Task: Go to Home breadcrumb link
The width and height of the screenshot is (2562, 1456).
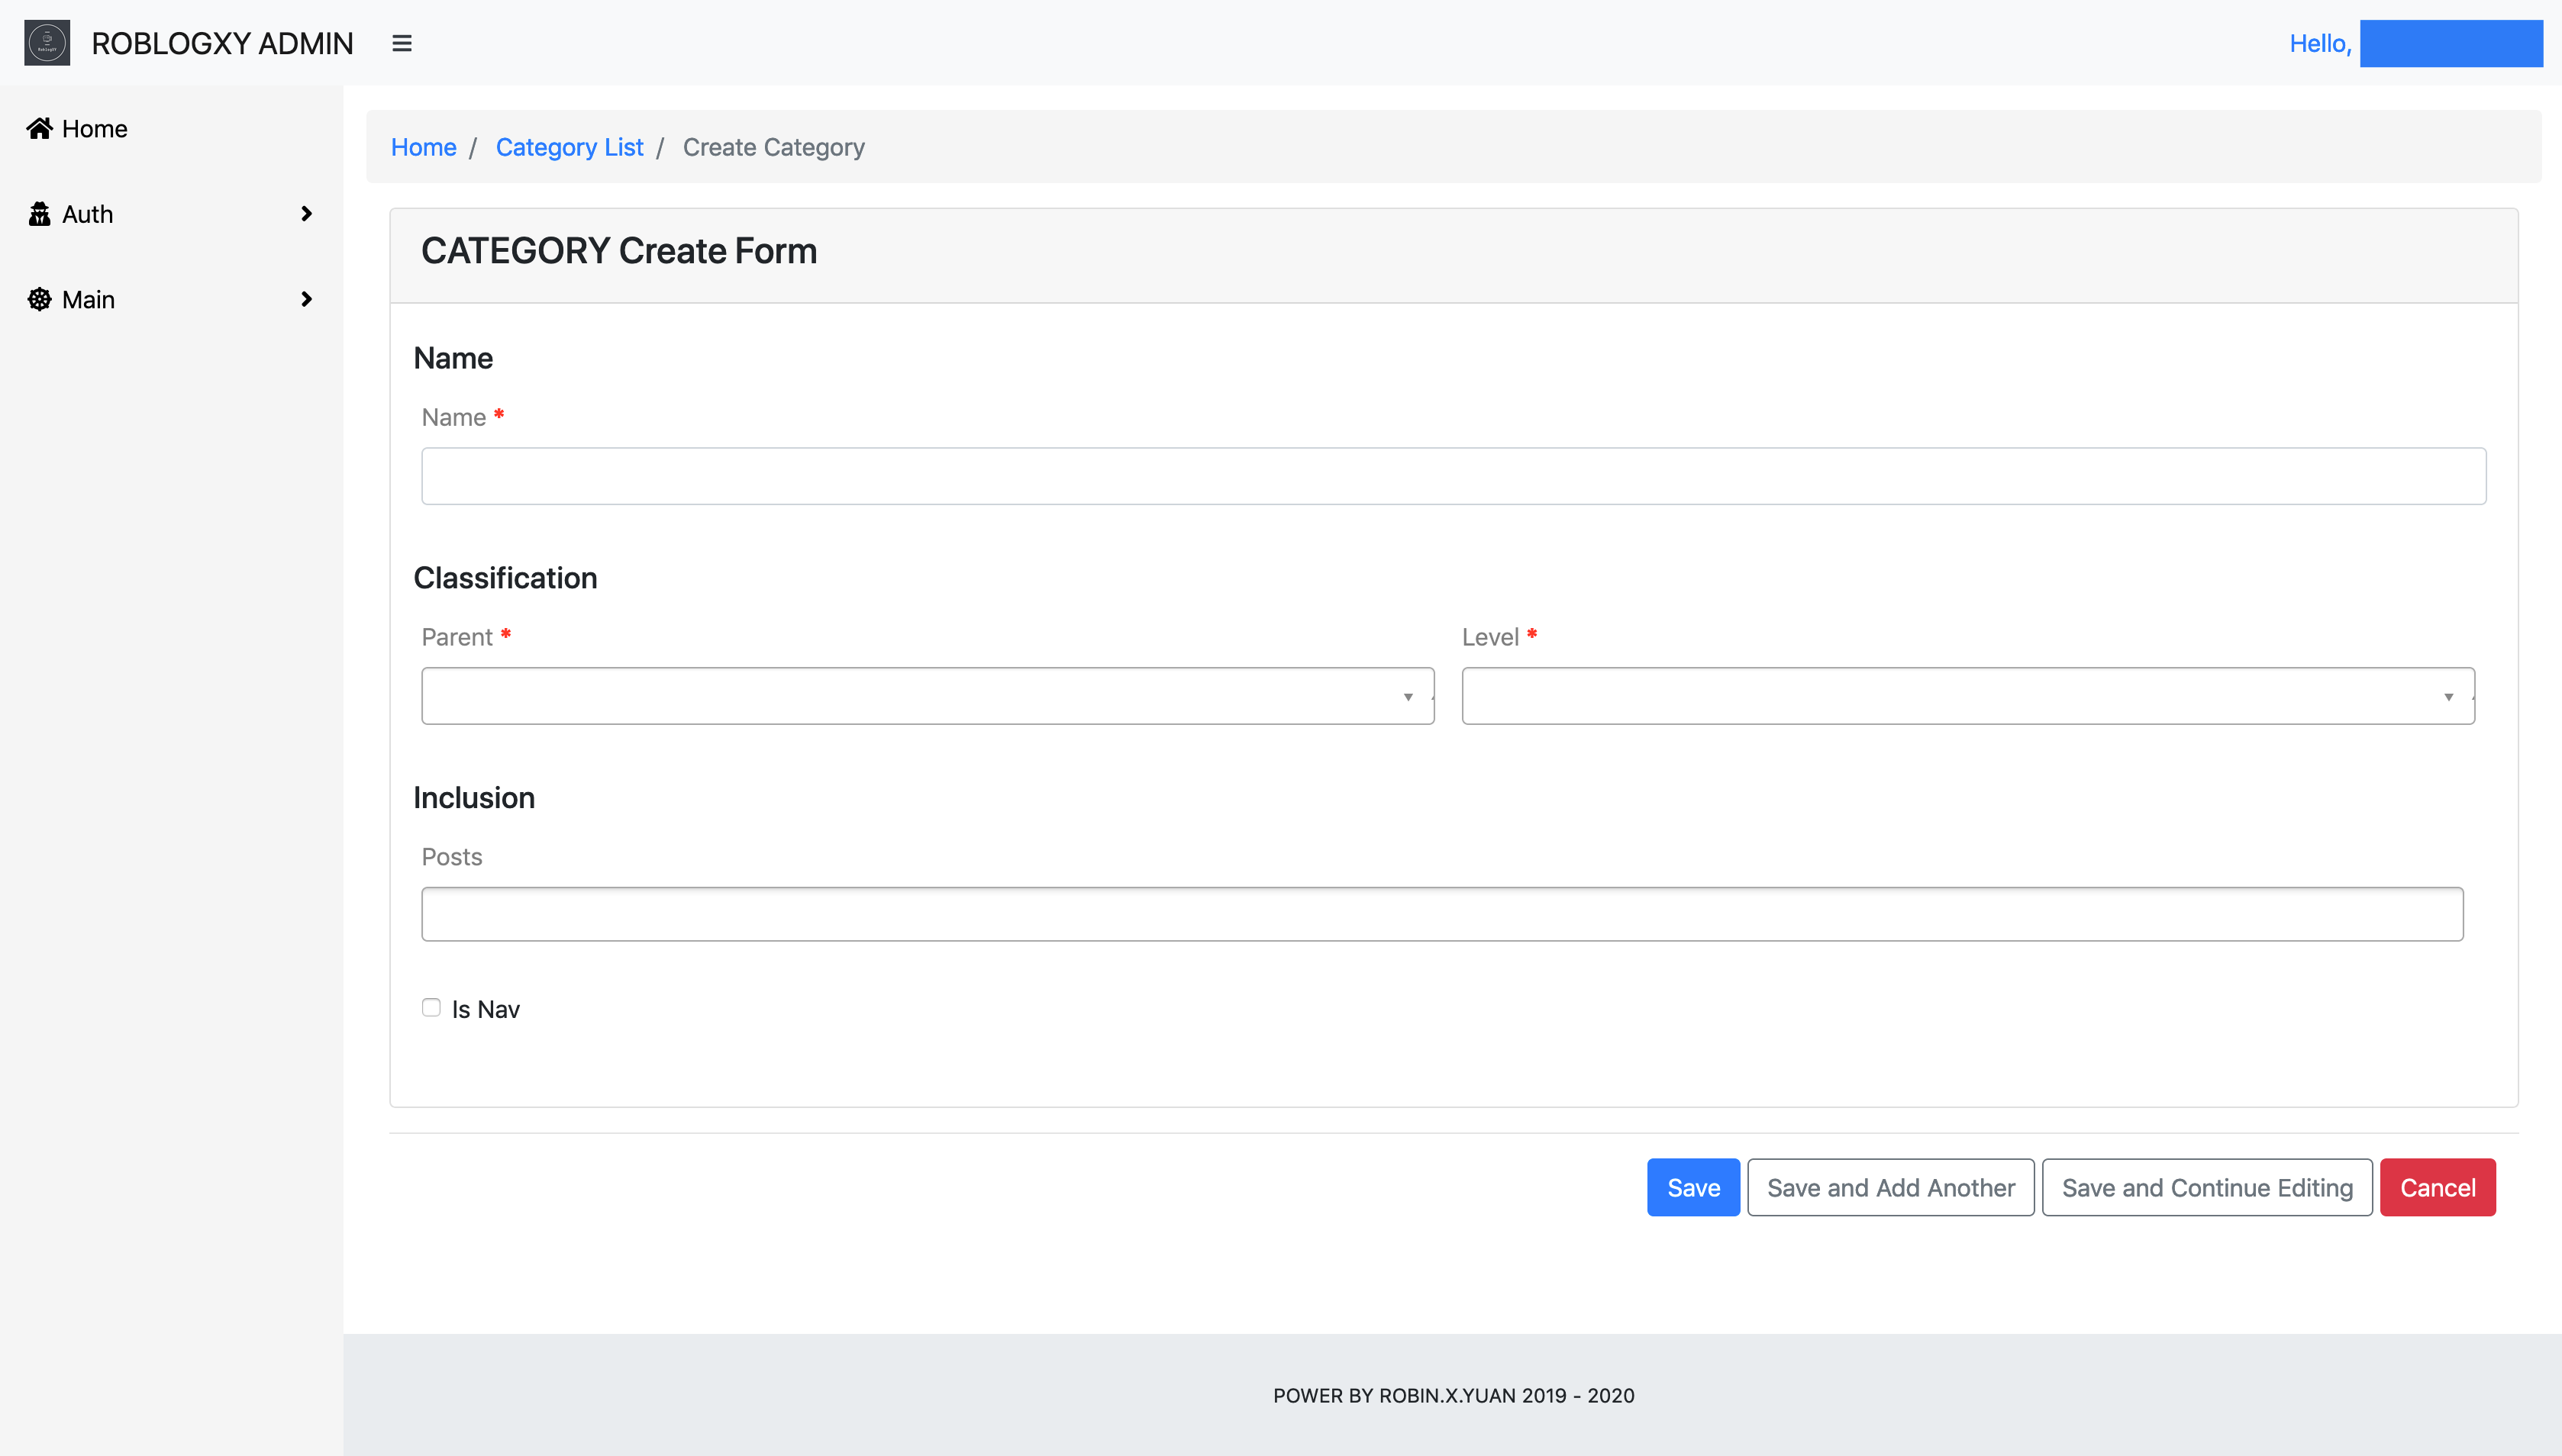Action: coord(423,147)
